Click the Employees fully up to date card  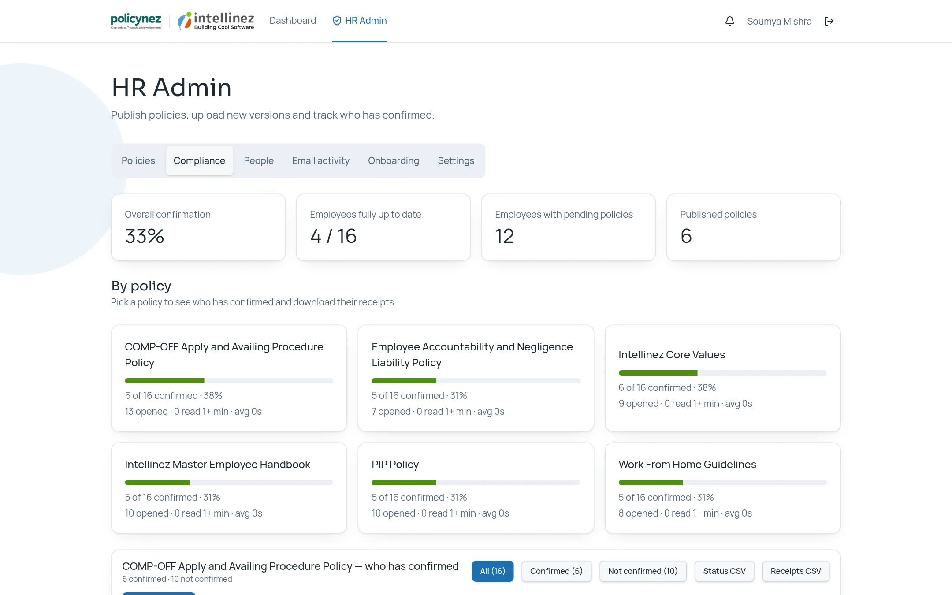(x=383, y=227)
